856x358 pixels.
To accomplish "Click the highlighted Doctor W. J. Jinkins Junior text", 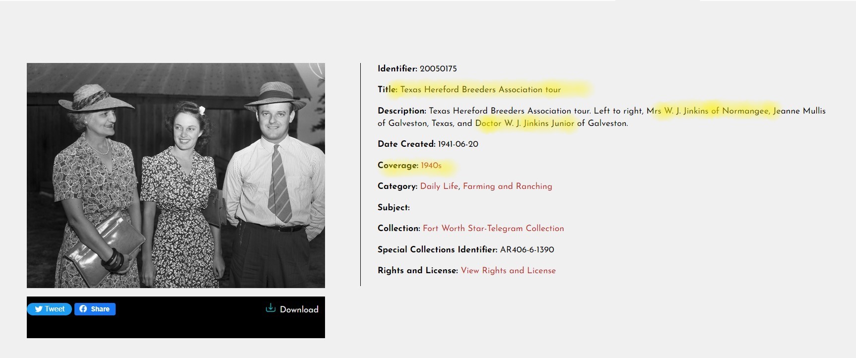I will pos(525,123).
